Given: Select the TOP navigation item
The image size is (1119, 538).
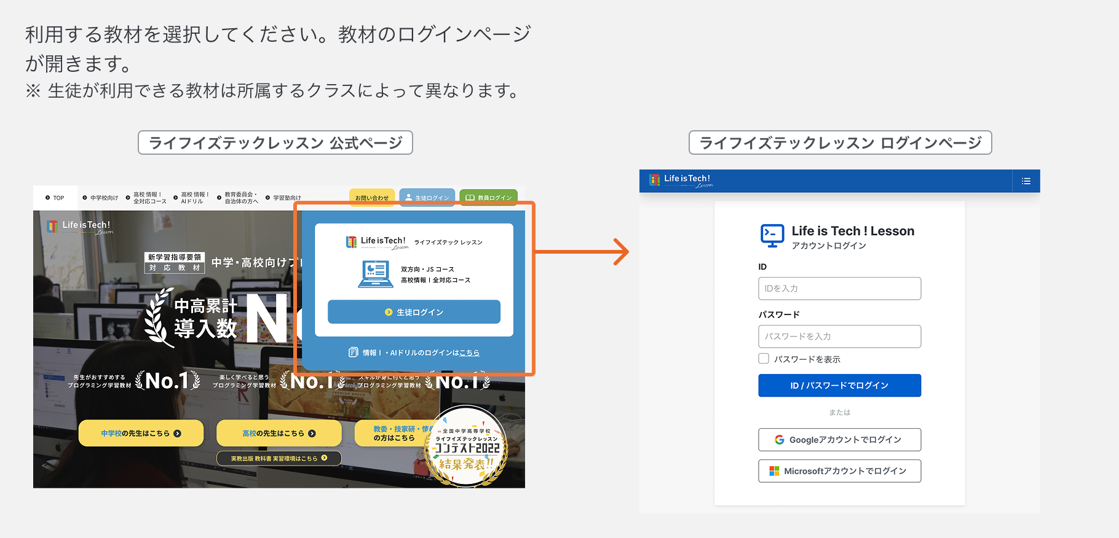Looking at the screenshot, I should 55,198.
